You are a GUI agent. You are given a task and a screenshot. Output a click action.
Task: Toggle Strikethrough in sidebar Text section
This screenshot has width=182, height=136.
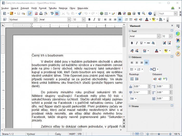(148, 43)
